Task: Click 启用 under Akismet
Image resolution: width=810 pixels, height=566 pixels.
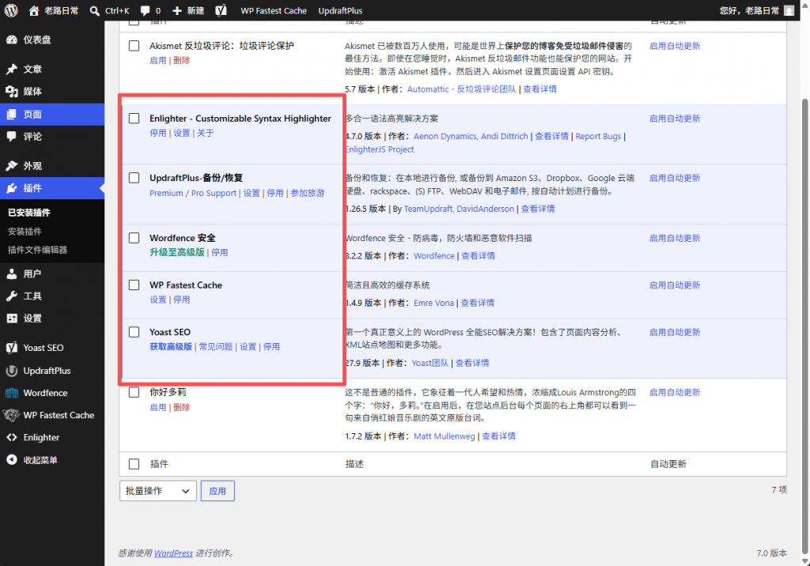Action: (158, 60)
